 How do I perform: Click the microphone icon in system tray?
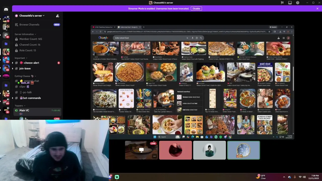[295, 177]
